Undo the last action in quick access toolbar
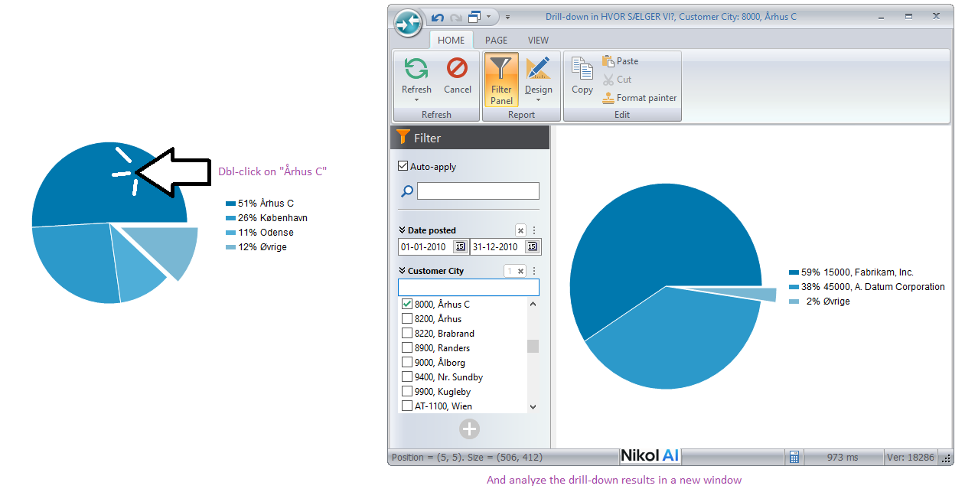The height and width of the screenshot is (502, 965). pyautogui.click(x=438, y=17)
